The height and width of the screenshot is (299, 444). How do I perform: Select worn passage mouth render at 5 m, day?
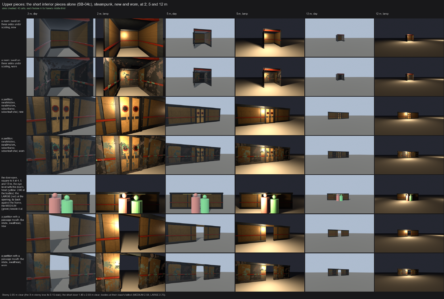click(200, 272)
